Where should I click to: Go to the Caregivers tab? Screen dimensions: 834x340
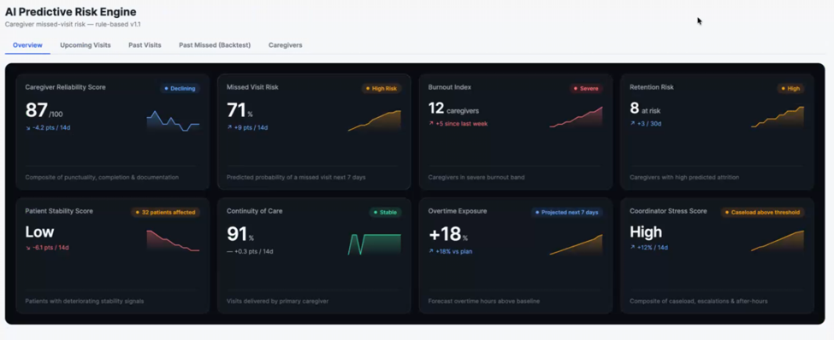click(285, 45)
